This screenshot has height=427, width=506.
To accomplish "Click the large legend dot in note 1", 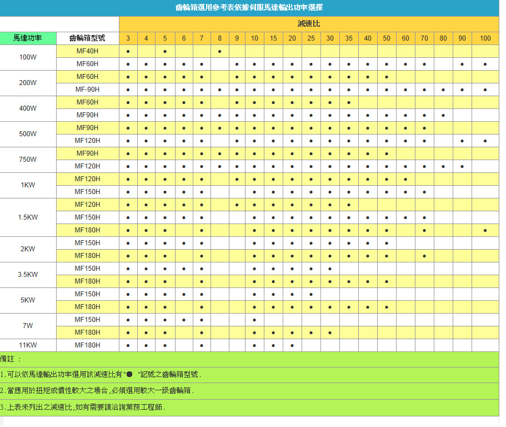I will point(129,375).
